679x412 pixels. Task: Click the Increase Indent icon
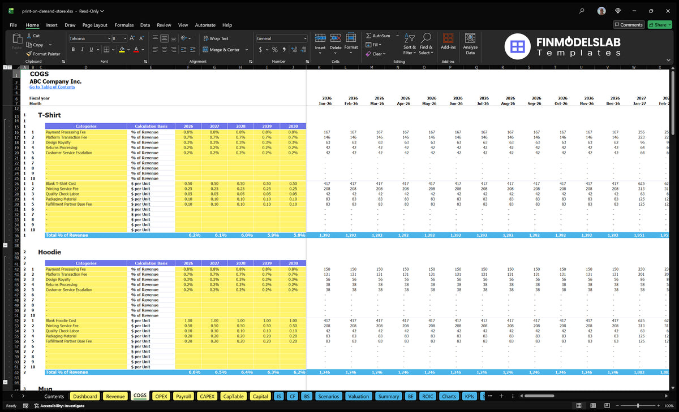point(193,49)
